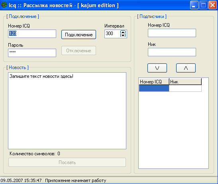The image size is (218, 184).
Task: Click the disabled Отключение button
Action: pyautogui.click(x=79, y=51)
